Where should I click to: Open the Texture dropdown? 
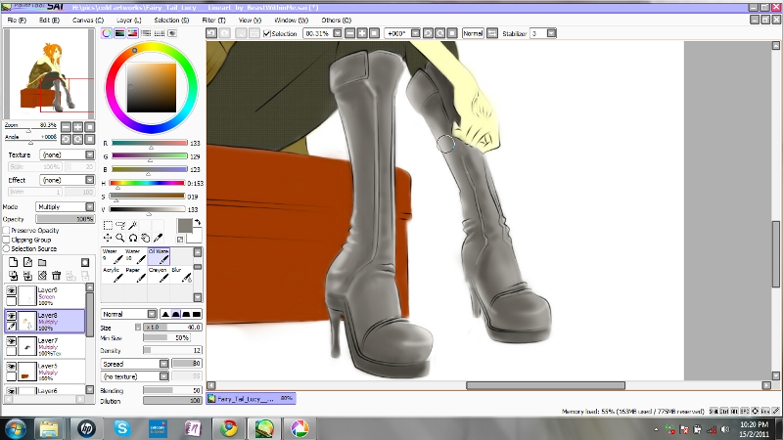point(67,154)
